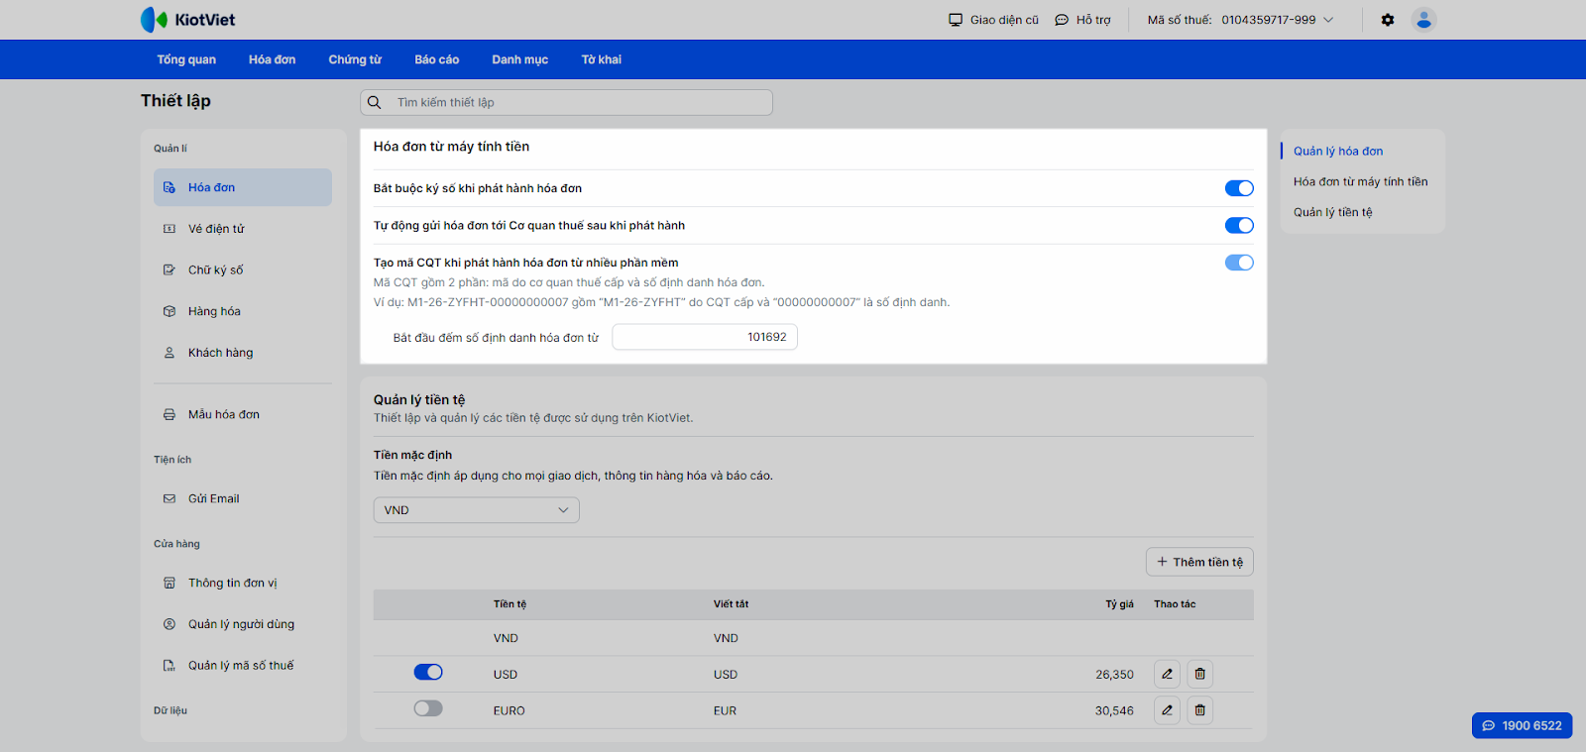This screenshot has height=752, width=1586.
Task: Select the Tiền tệ column header
Action: (510, 604)
